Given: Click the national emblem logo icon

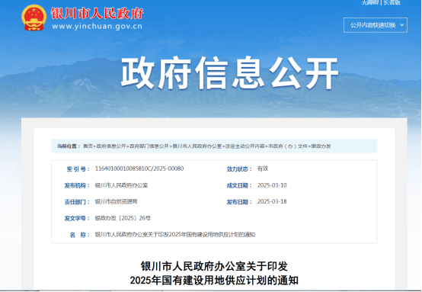Looking at the screenshot, I should click(34, 18).
